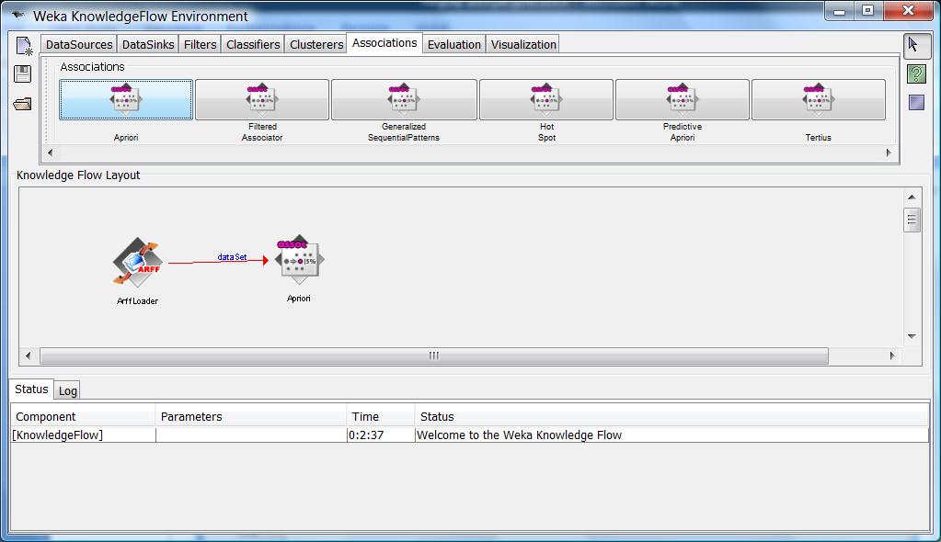Switch to the DataSources tab
The width and height of the screenshot is (941, 542).
79,44
